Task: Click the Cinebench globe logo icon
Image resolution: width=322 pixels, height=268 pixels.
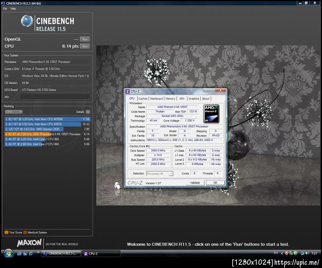Action: (x=27, y=21)
